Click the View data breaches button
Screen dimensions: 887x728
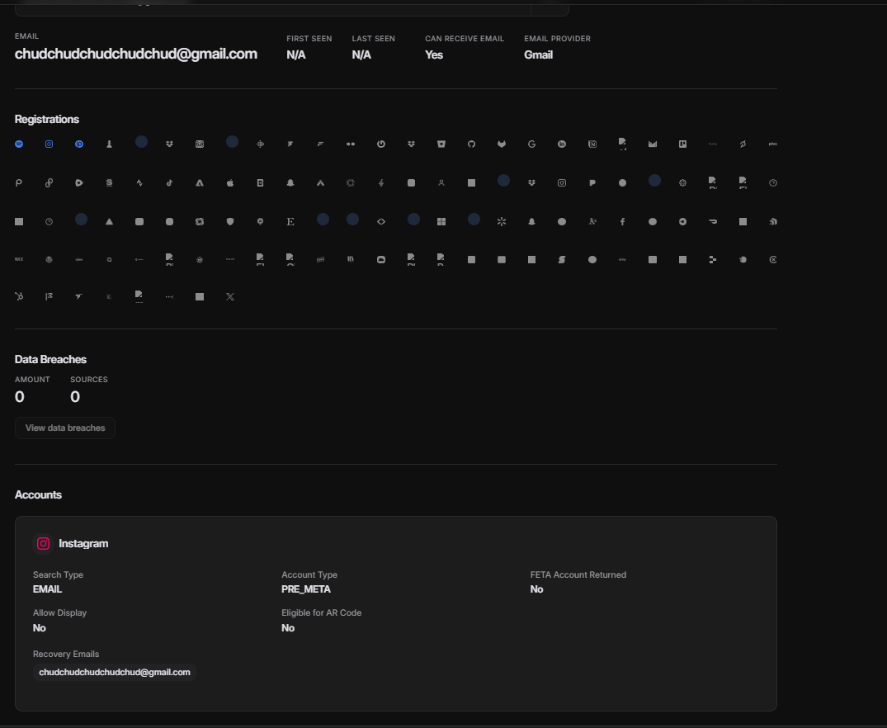click(x=65, y=428)
